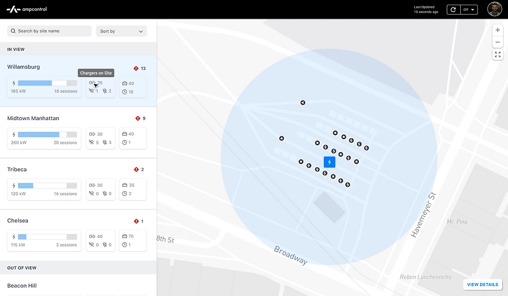Image resolution: width=508 pixels, height=296 pixels.
Task: Click the left-arrow marker on map
Action: tap(303, 102)
